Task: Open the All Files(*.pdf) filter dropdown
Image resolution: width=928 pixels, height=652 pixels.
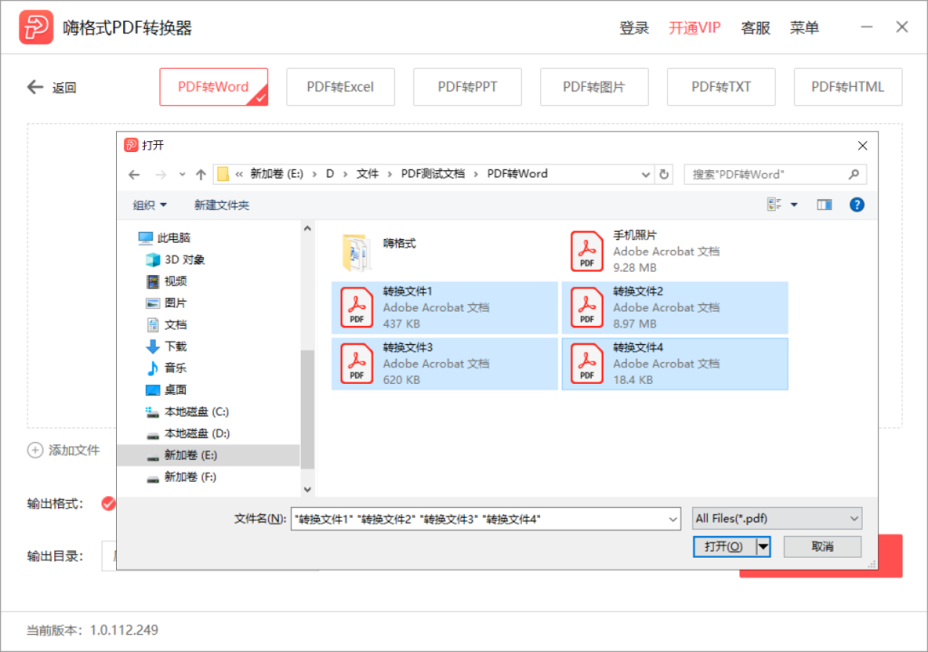Action: [777, 519]
